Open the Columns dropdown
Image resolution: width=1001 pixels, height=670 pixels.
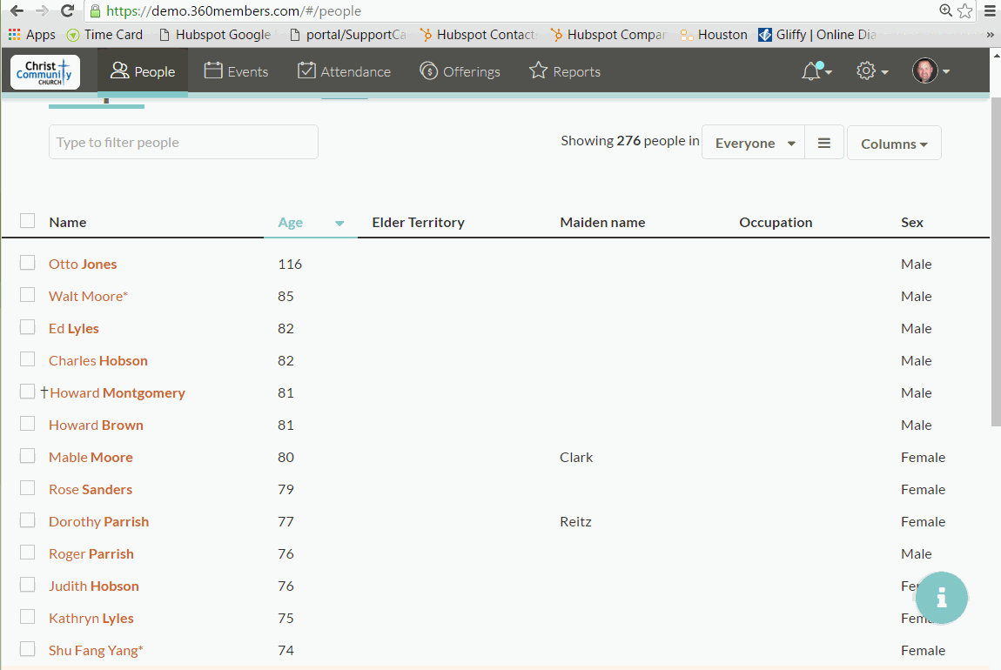pos(894,144)
